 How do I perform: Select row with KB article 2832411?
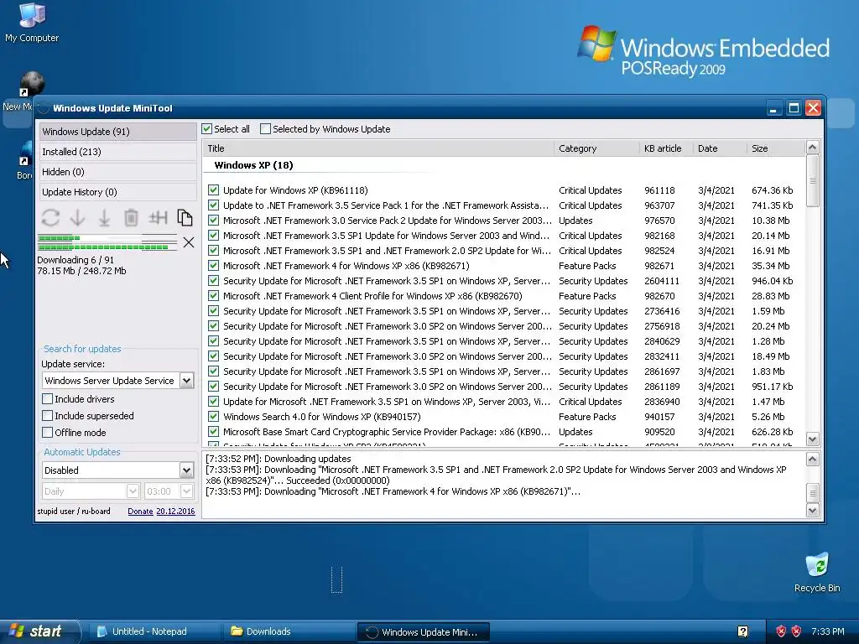pyautogui.click(x=504, y=356)
